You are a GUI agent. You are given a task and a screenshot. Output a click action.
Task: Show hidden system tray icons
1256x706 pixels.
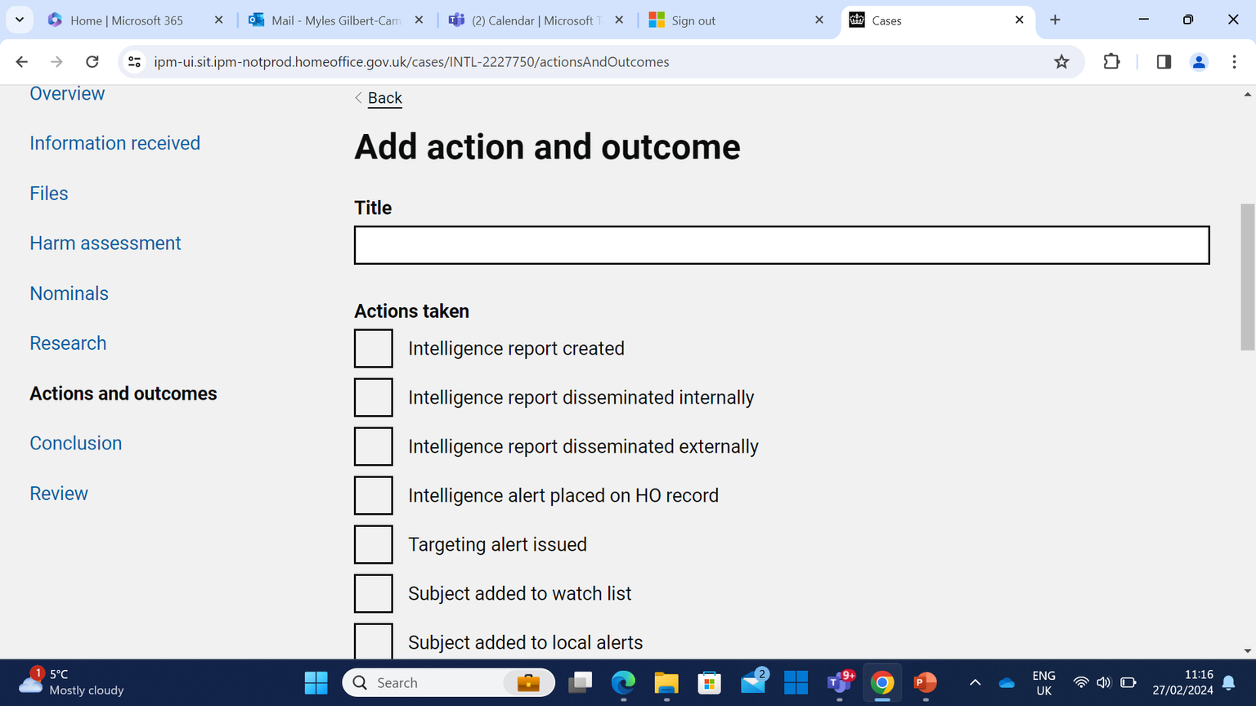[975, 682]
